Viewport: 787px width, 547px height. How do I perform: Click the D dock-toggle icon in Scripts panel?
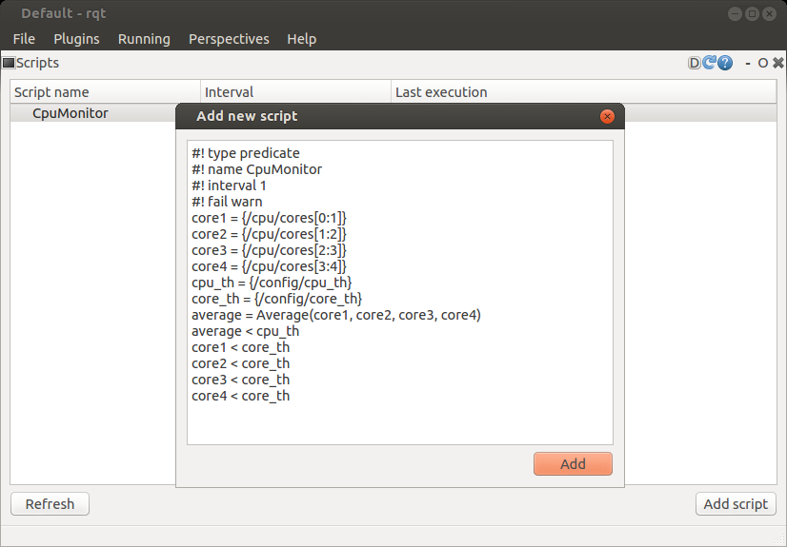pyautogui.click(x=695, y=64)
